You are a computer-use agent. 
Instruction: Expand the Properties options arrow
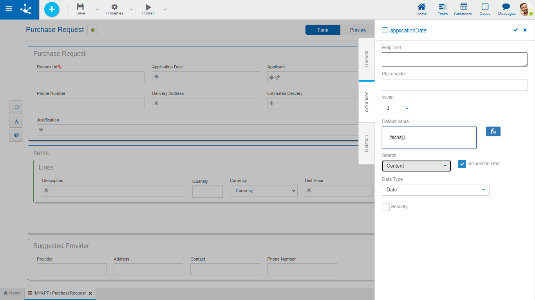click(x=131, y=9)
